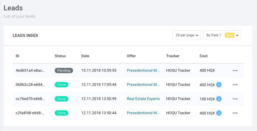Click the Pending status badge
The image size is (257, 131).
coord(64,71)
